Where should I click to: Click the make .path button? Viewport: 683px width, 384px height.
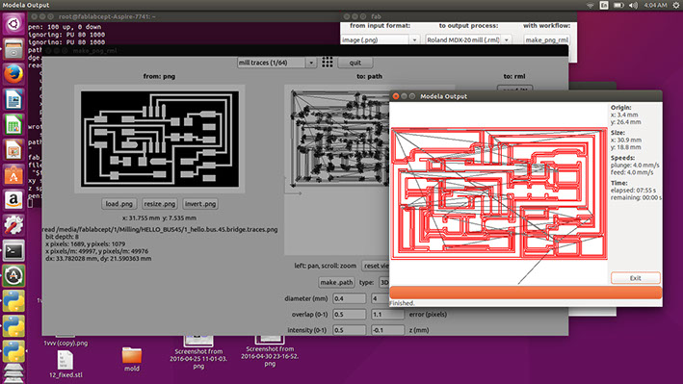coord(336,282)
